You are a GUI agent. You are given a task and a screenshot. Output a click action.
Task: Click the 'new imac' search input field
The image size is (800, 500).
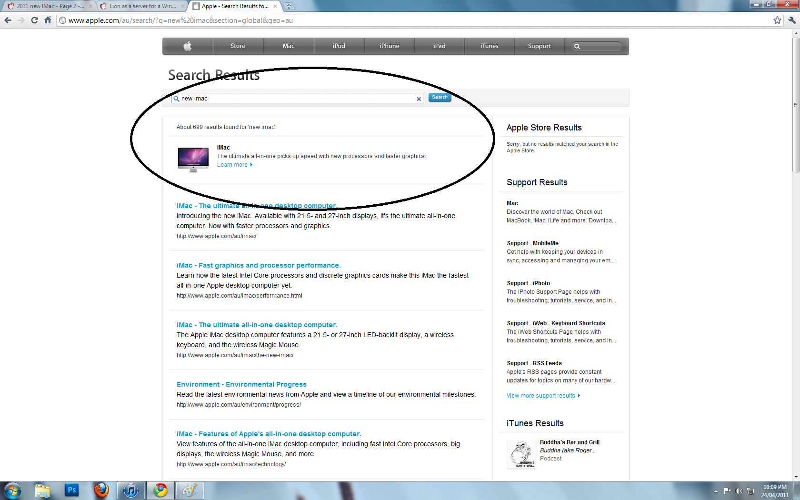point(297,99)
